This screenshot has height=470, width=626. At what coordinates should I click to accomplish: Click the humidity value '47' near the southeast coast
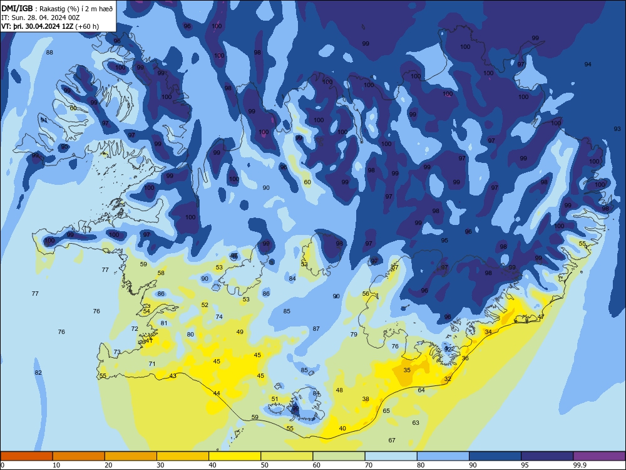(x=541, y=317)
